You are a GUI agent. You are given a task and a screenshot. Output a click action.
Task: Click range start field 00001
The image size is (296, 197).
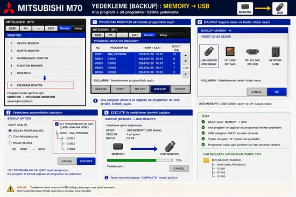(x=24, y=149)
